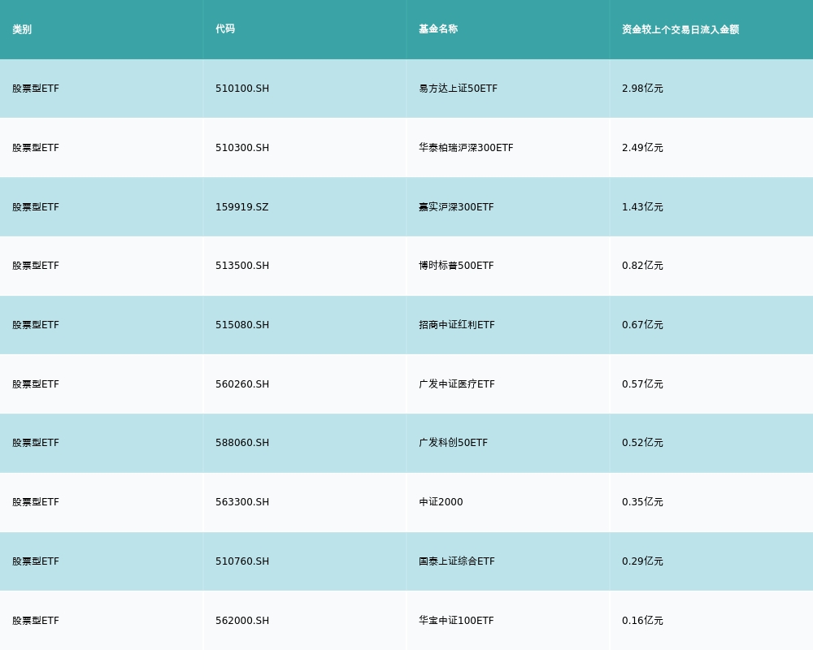The width and height of the screenshot is (813, 650).
Task: Select fund code 510300.SH
Action: click(x=242, y=148)
